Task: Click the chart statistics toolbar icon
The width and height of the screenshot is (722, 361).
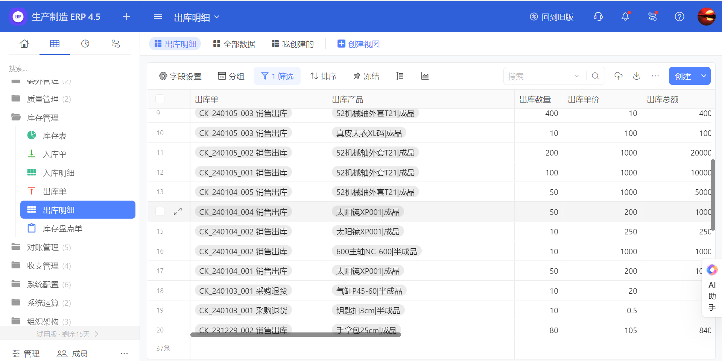Action: coord(425,76)
